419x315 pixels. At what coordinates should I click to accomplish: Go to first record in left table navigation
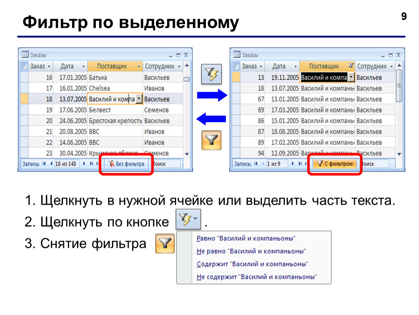[44, 164]
